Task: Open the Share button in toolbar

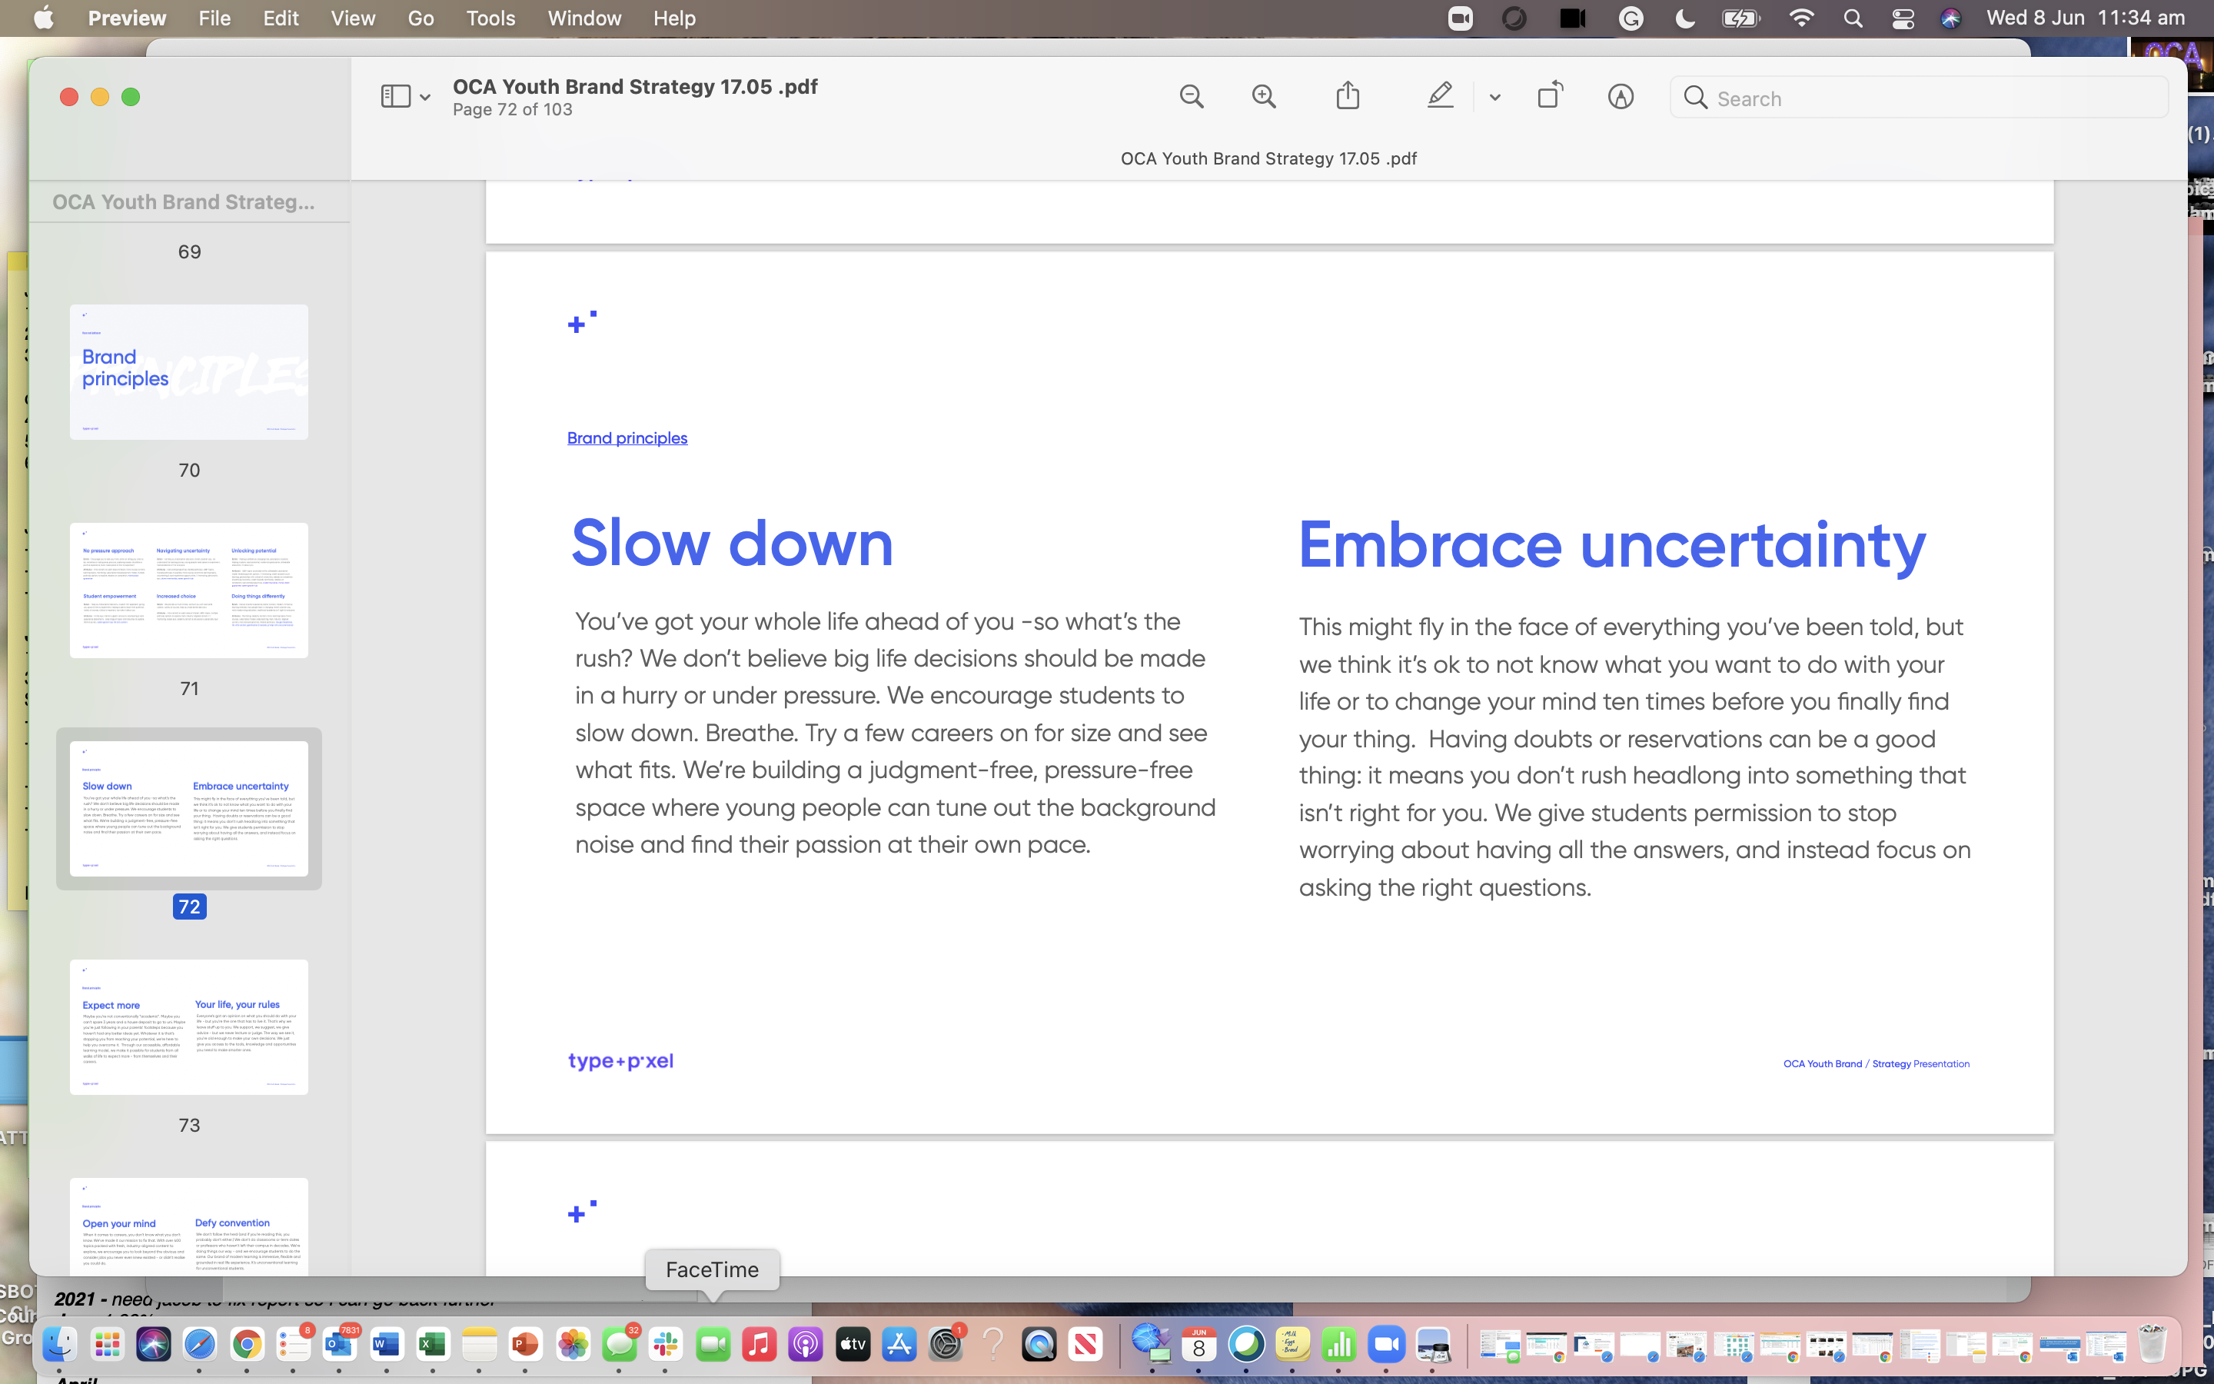Action: [x=1348, y=95]
